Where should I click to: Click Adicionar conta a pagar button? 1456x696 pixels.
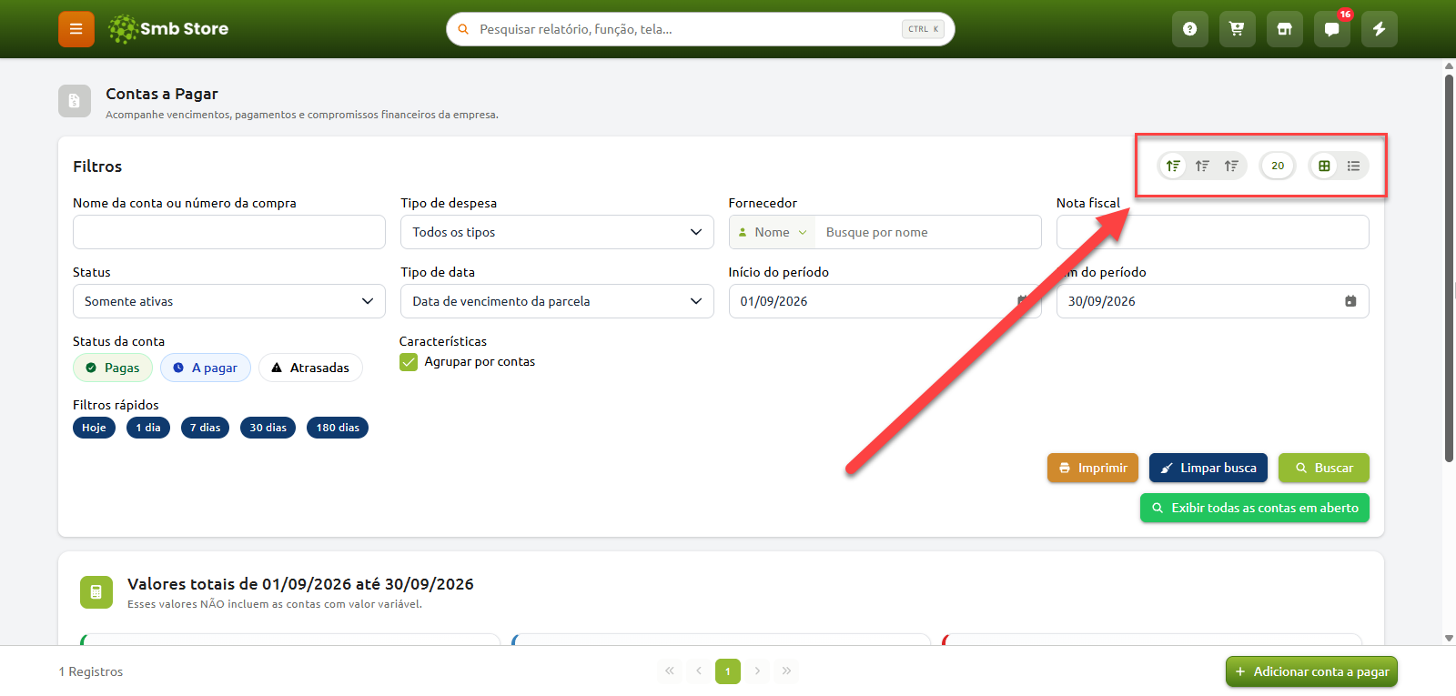(1311, 671)
